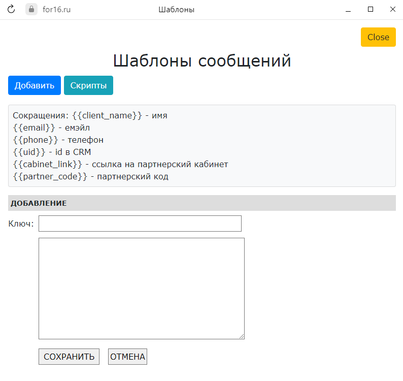The height and width of the screenshot is (381, 403).
Task: Click the ДОБАВЛЕНИЕ section header
Action: coord(202,203)
